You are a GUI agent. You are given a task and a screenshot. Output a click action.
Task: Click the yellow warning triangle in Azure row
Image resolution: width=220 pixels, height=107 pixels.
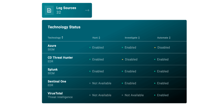pyautogui.click(x=155, y=48)
